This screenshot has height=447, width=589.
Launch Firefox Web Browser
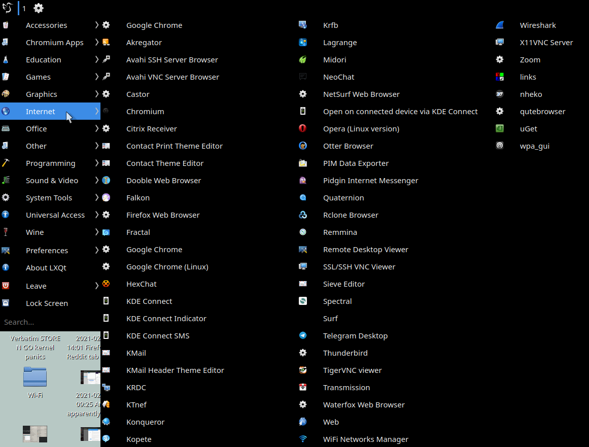coord(163,215)
